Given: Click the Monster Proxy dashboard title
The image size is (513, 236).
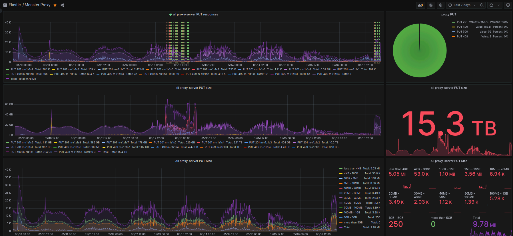Looking at the screenshot, I should (37, 5).
